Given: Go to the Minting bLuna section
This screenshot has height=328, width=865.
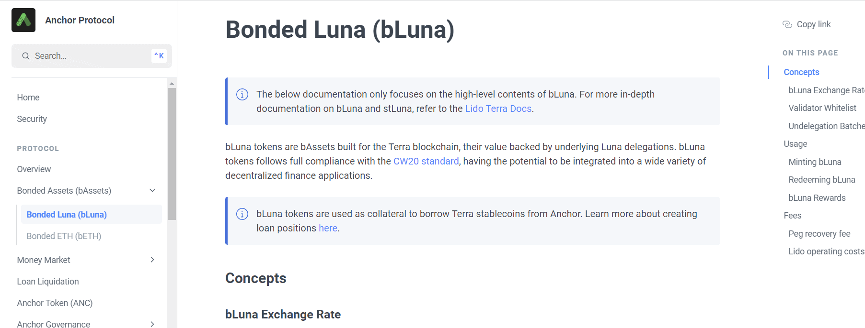Looking at the screenshot, I should click(x=815, y=162).
